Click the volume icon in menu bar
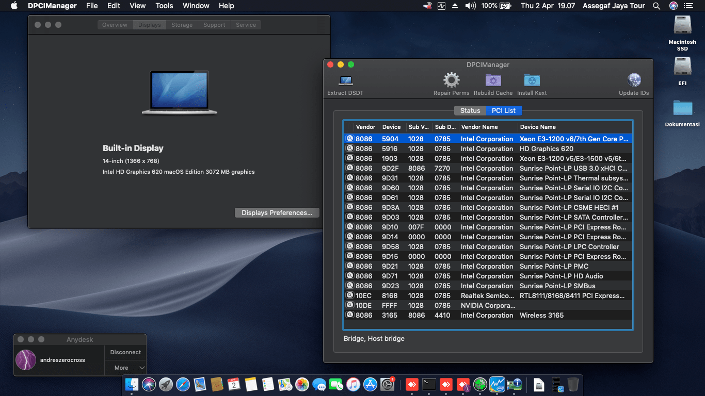 click(x=470, y=6)
